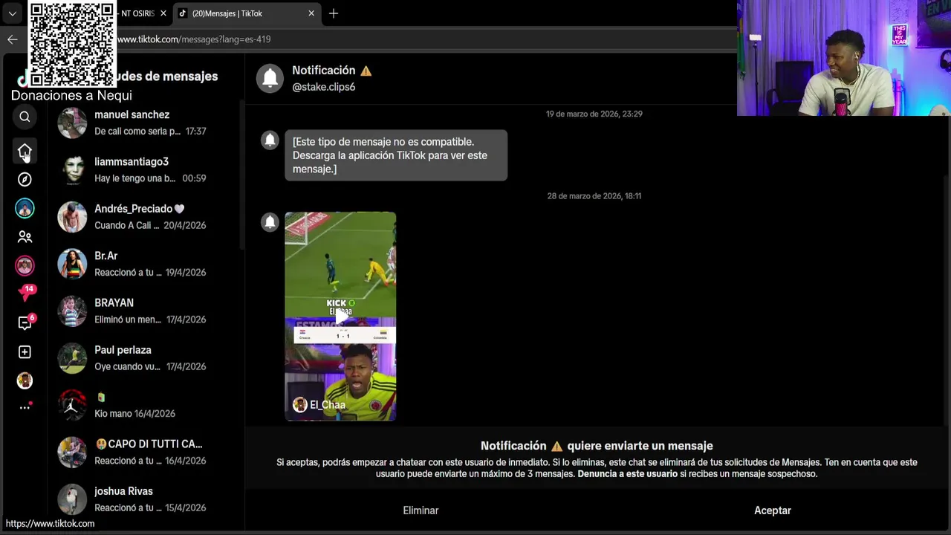Click the pink LIVE avatar icon in sidebar
This screenshot has height=535, width=951.
pyautogui.click(x=25, y=265)
